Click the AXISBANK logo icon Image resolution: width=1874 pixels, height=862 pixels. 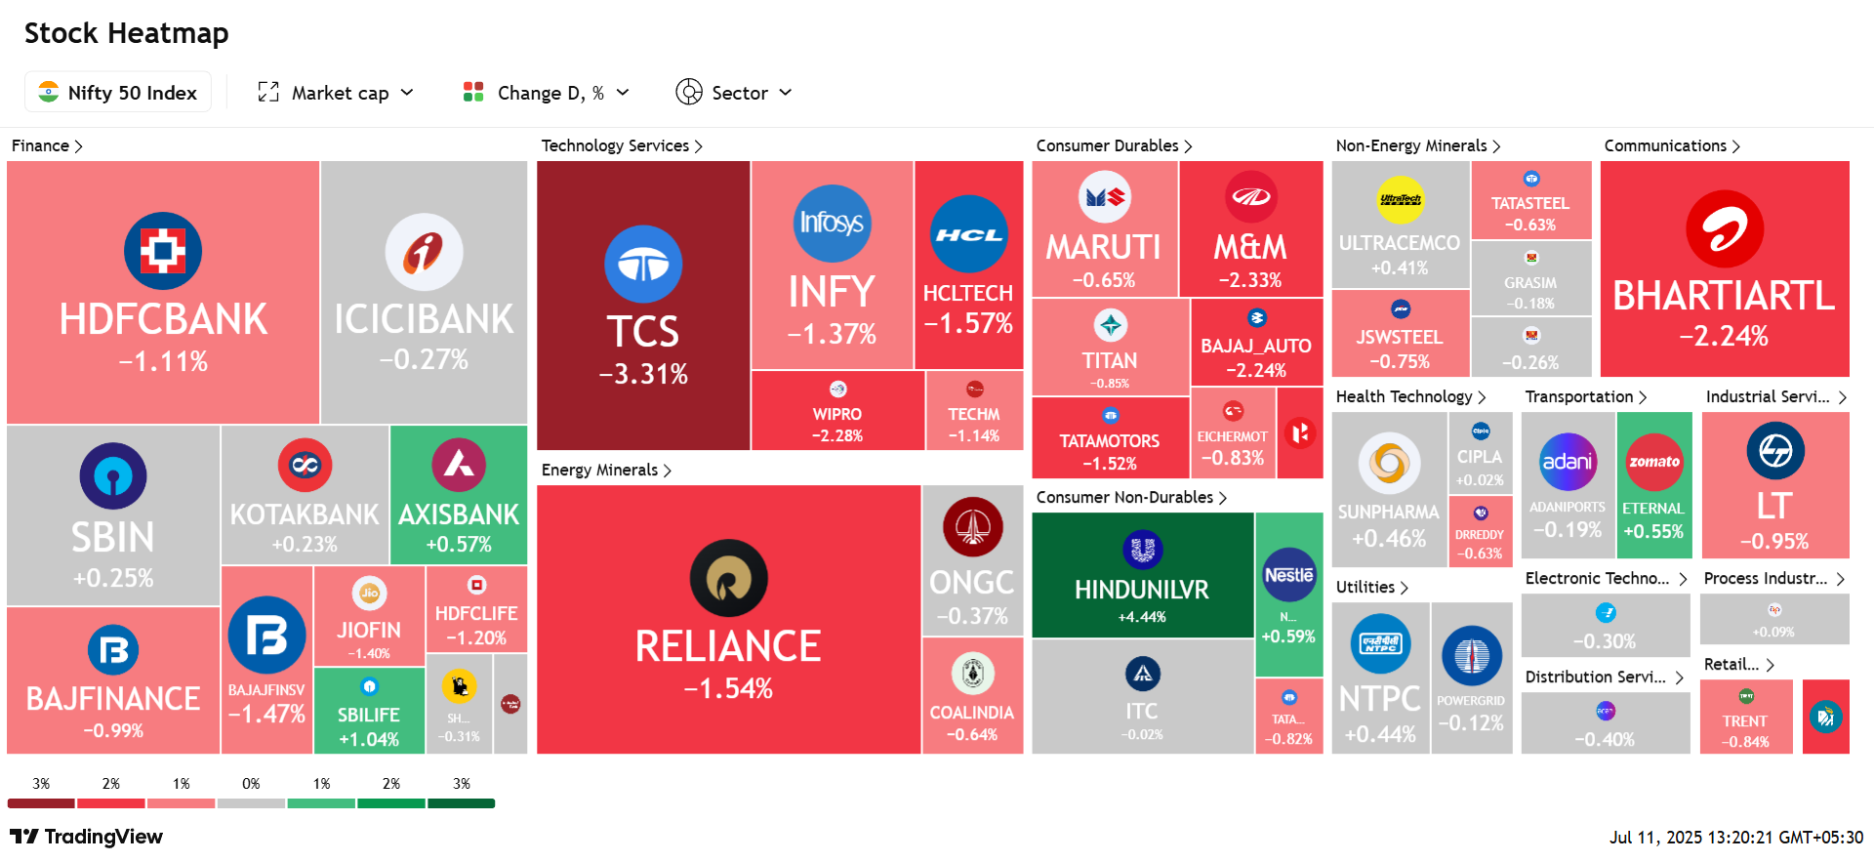pyautogui.click(x=459, y=466)
